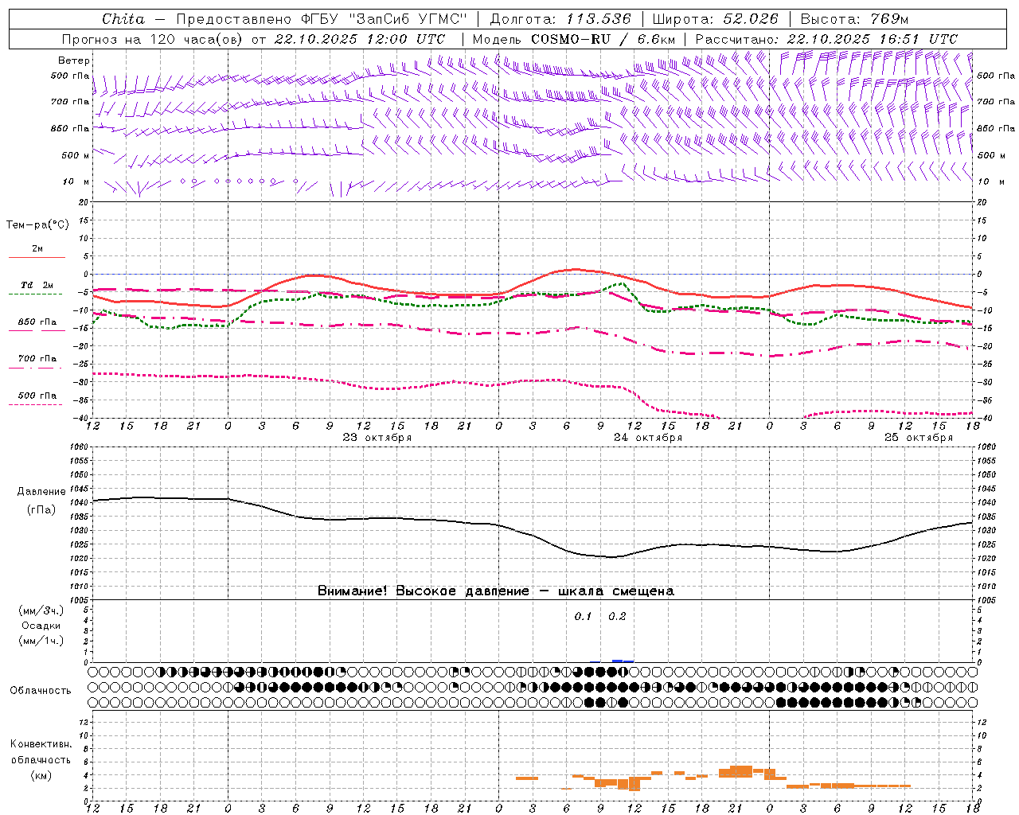The width and height of the screenshot is (1019, 815).
Task: Click the "Td 2м" dew point legend entry
Action: click(x=37, y=285)
